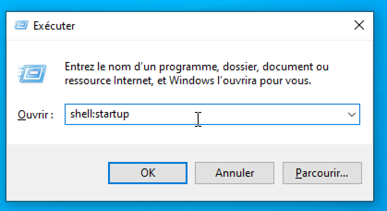The height and width of the screenshot is (211, 387).
Task: Click the word "Windows" in the description
Action: coord(192,81)
